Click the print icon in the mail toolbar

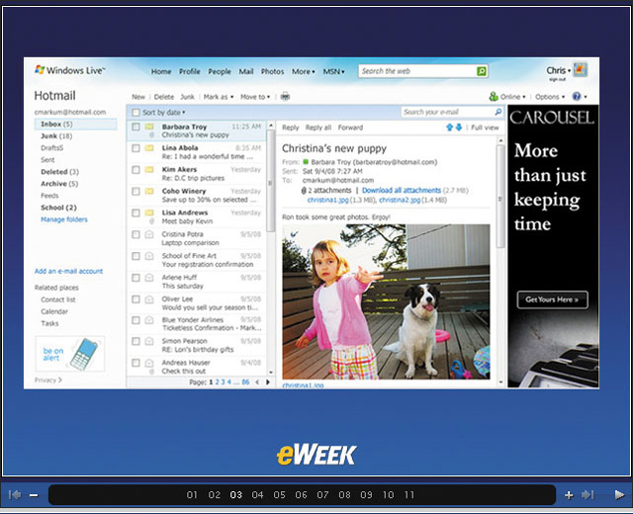click(285, 97)
